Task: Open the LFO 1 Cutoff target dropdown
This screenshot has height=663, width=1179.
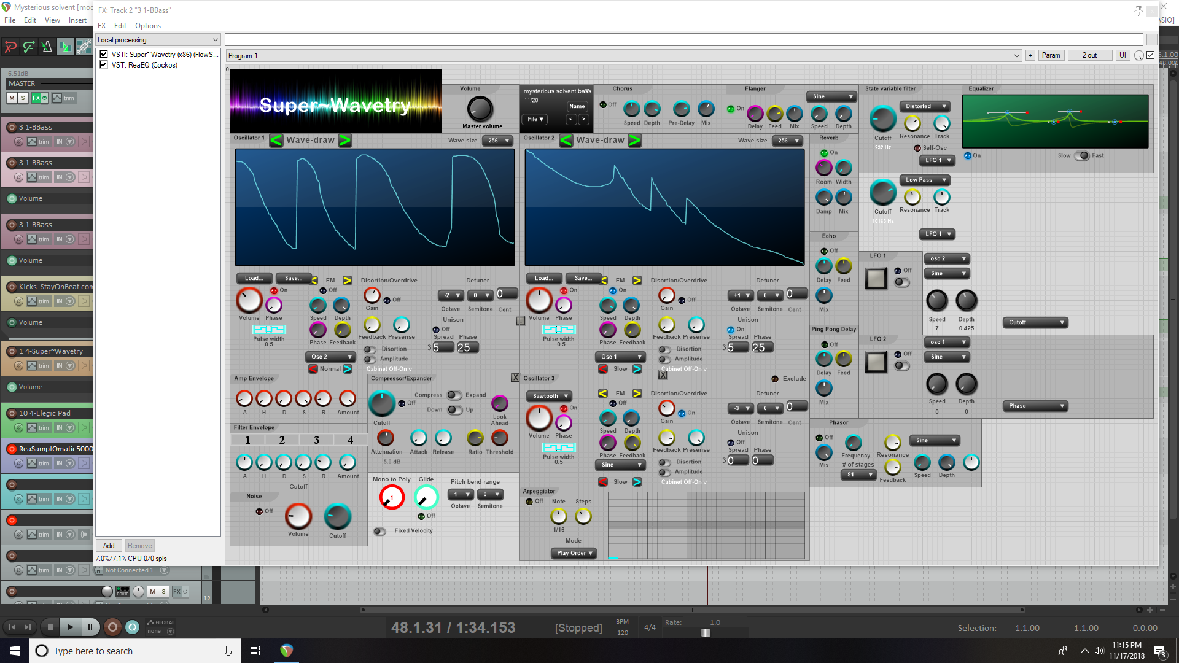Action: [x=1035, y=322]
